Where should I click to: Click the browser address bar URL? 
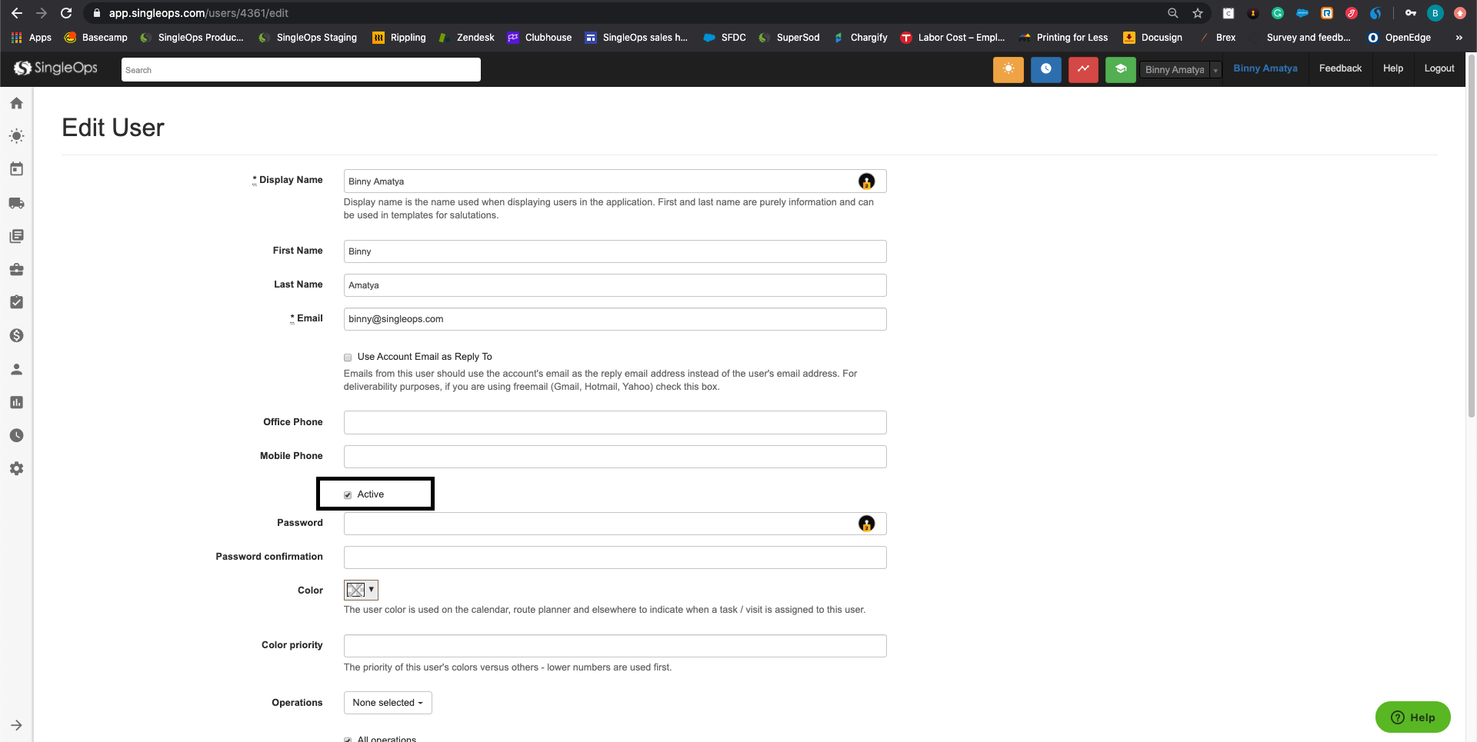(198, 13)
